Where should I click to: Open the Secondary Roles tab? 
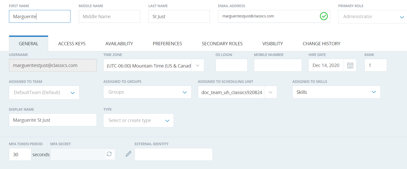click(x=222, y=44)
